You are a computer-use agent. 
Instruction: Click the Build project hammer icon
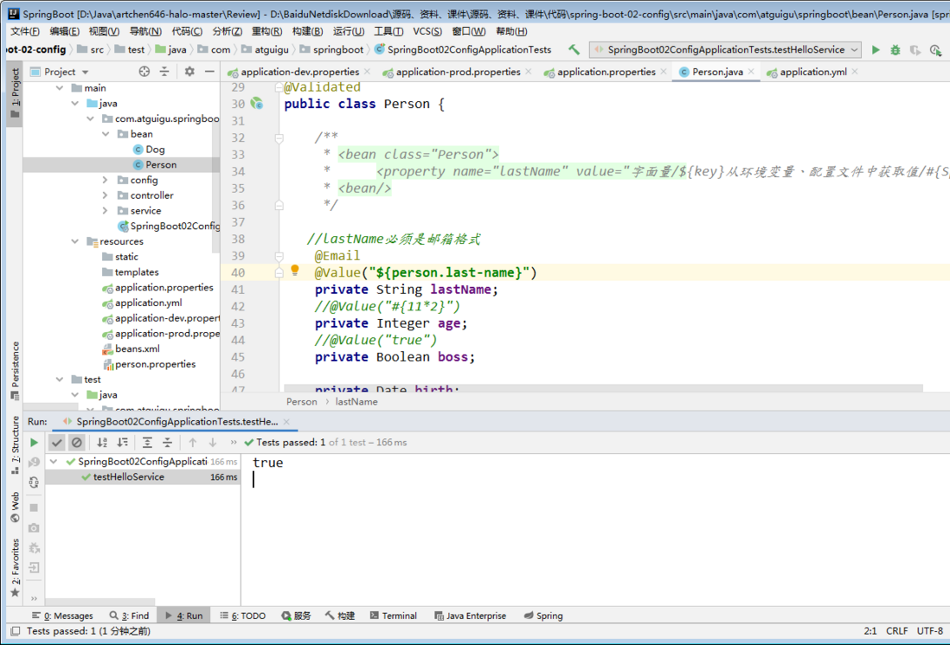click(x=573, y=49)
